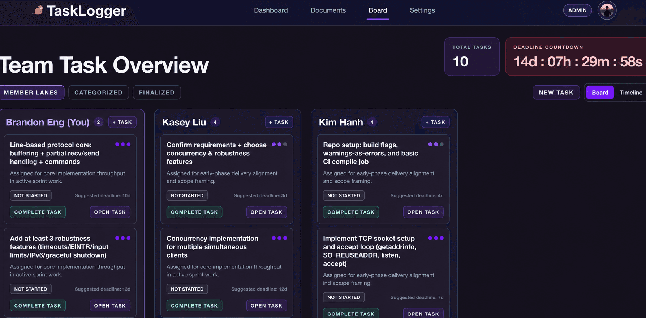Click Not Started status on robustness features task
The image size is (646, 318).
31,289
